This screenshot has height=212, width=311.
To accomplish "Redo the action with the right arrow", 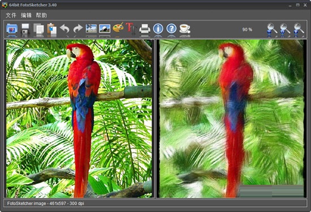I will [x=78, y=28].
